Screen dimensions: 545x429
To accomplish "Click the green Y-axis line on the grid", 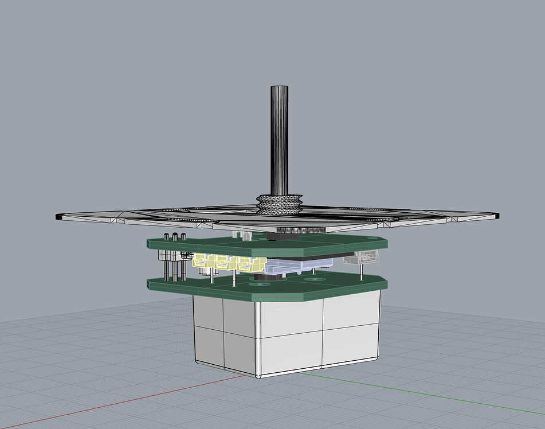I will [x=421, y=392].
